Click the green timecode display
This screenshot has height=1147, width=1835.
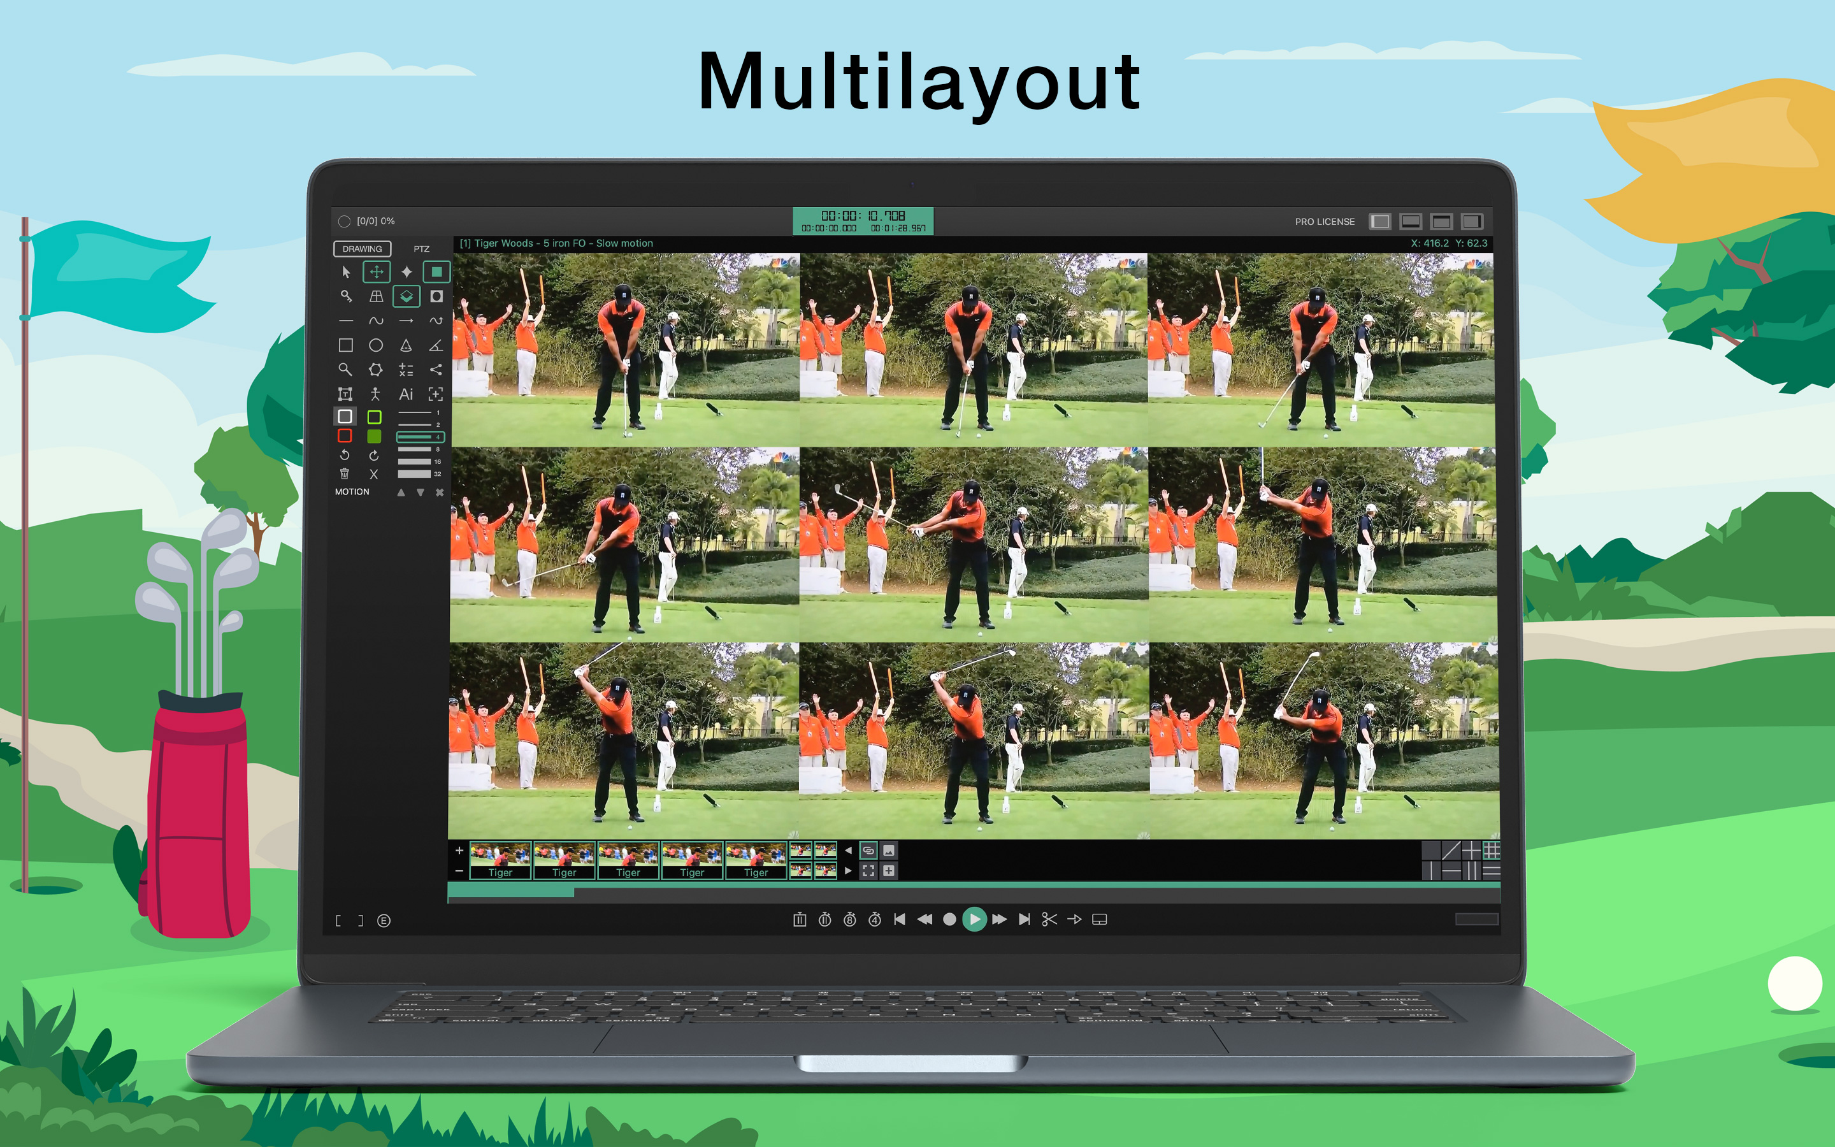[863, 220]
